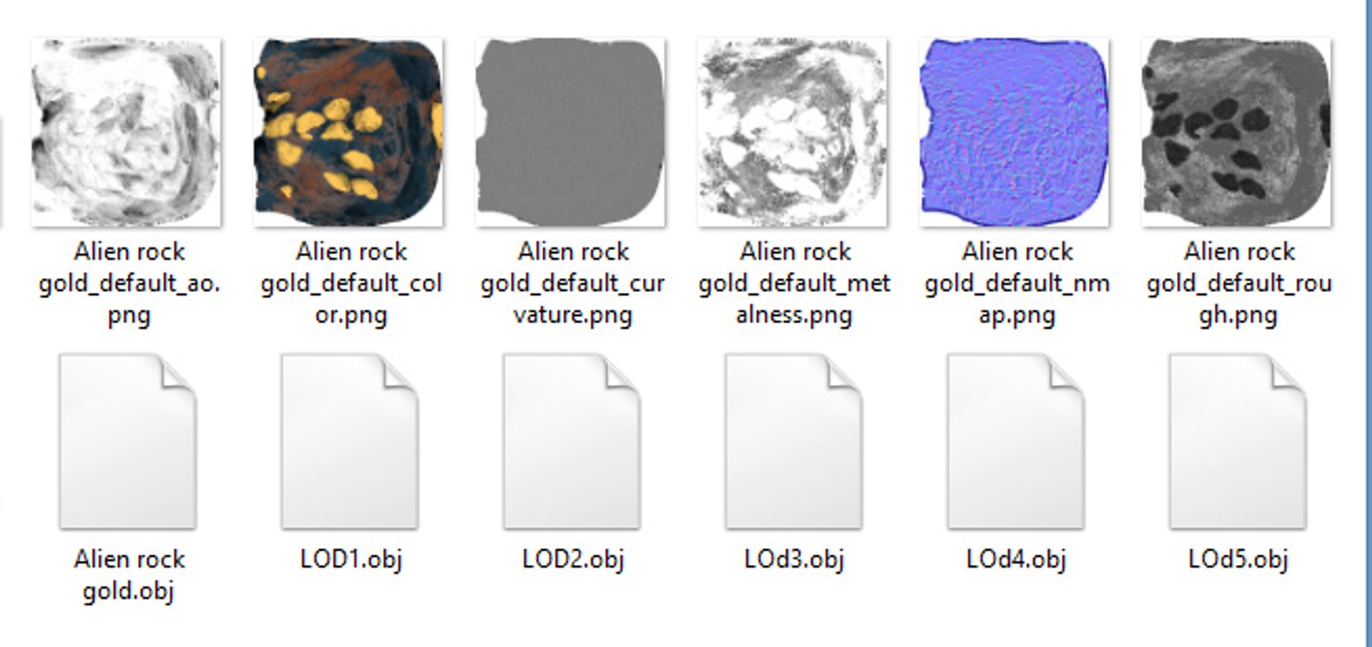1372x647 pixels.
Task: Click the Alien rock gold_default_color.png filename
Action: click(x=352, y=284)
